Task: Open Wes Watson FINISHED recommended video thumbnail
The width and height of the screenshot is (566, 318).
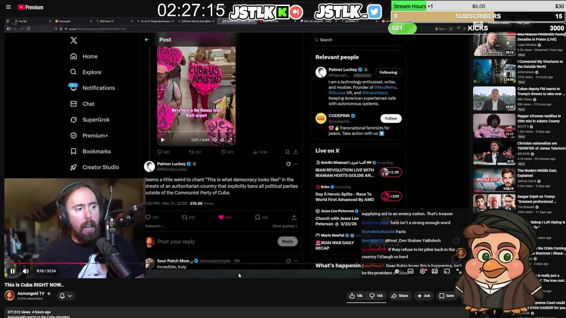Action: 494,44
